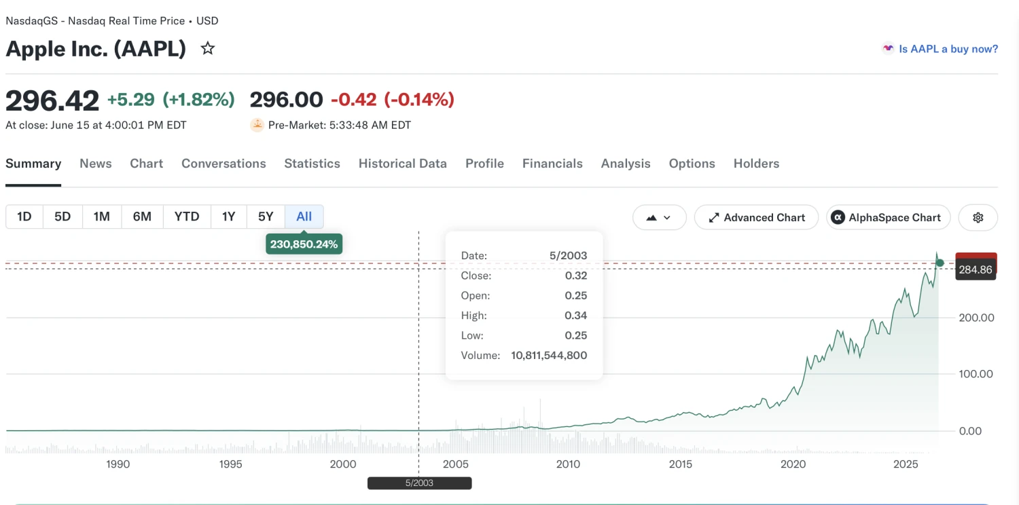This screenshot has height=505, width=1019.
Task: Click the pre-market sun icon
Action: (257, 125)
